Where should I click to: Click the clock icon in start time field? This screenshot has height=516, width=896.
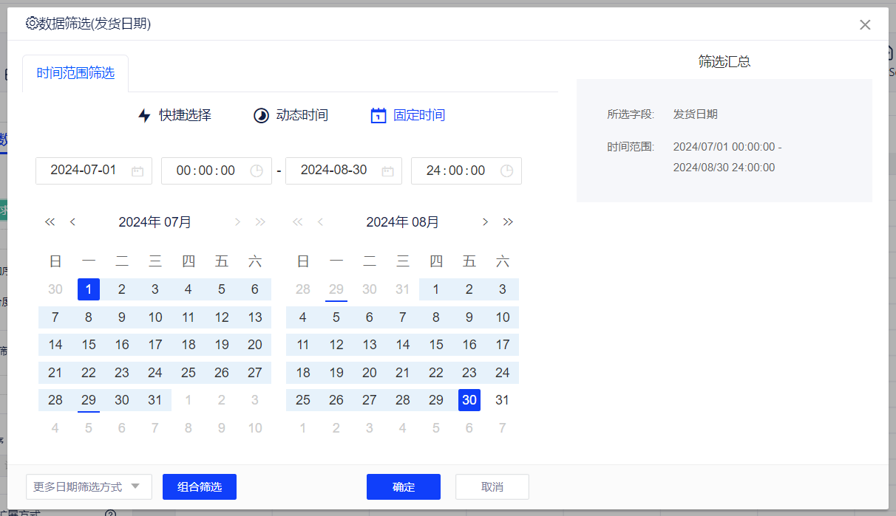[x=257, y=171]
